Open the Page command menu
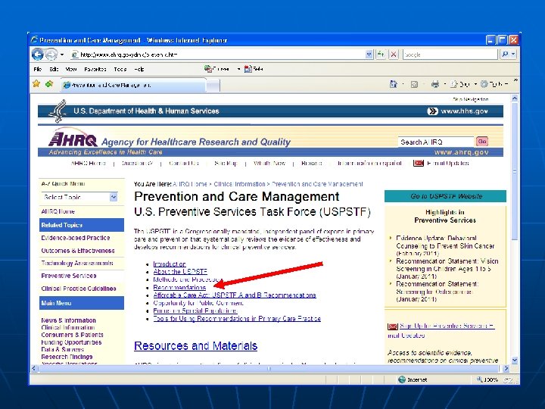 [x=462, y=84]
